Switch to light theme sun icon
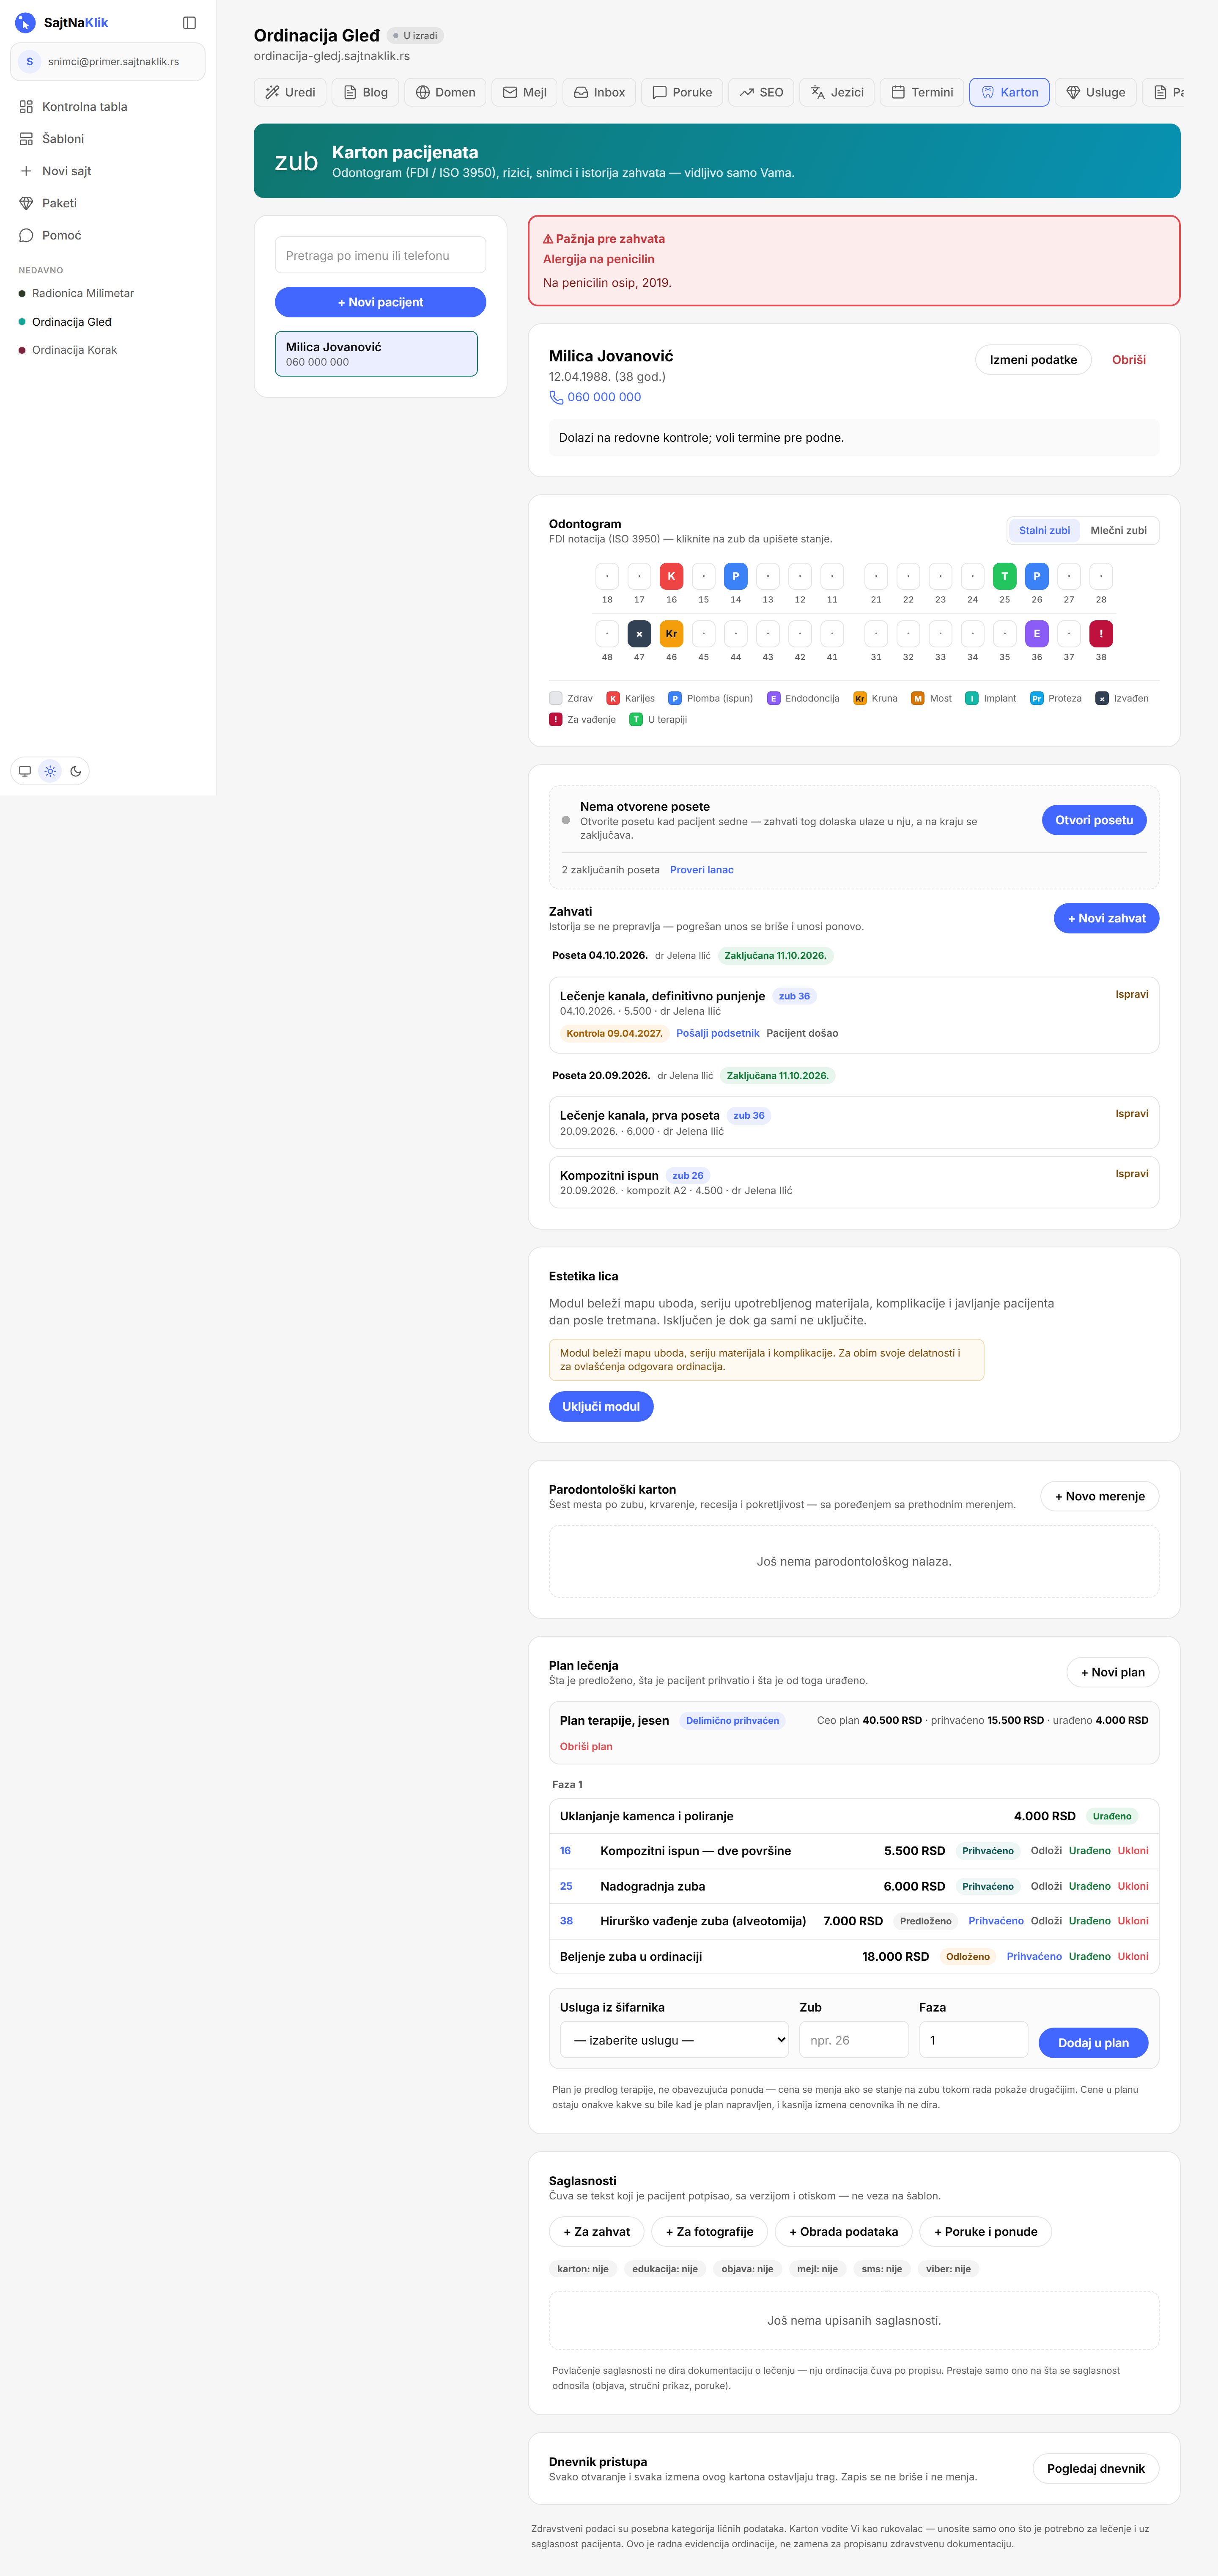Image resolution: width=1218 pixels, height=2576 pixels. pyautogui.click(x=50, y=771)
